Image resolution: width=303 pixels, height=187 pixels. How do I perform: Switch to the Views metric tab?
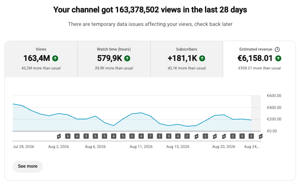coord(41,59)
